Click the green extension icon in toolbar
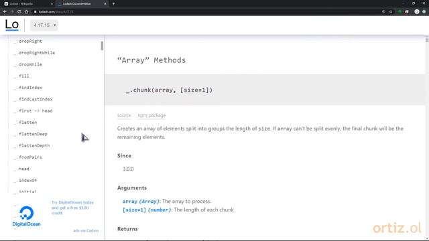This screenshot has height=241, width=429. pos(400,12)
